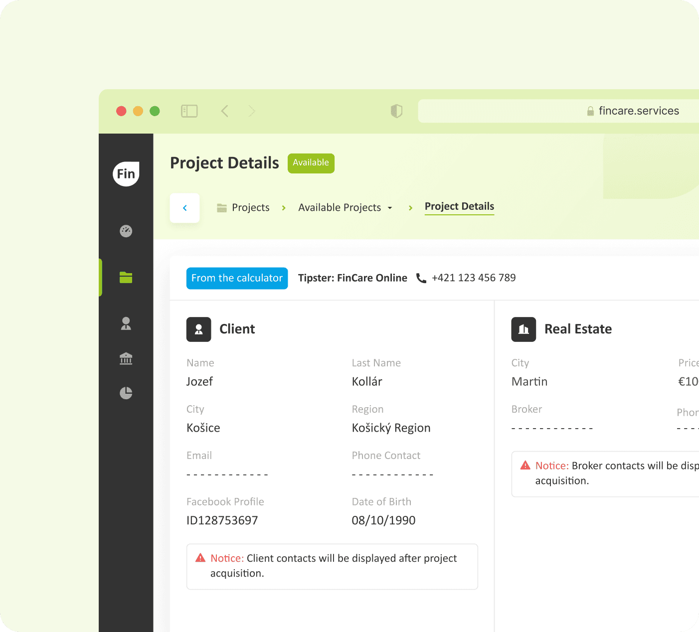Click the Real Estate building icon
The height and width of the screenshot is (632, 699).
pos(524,329)
